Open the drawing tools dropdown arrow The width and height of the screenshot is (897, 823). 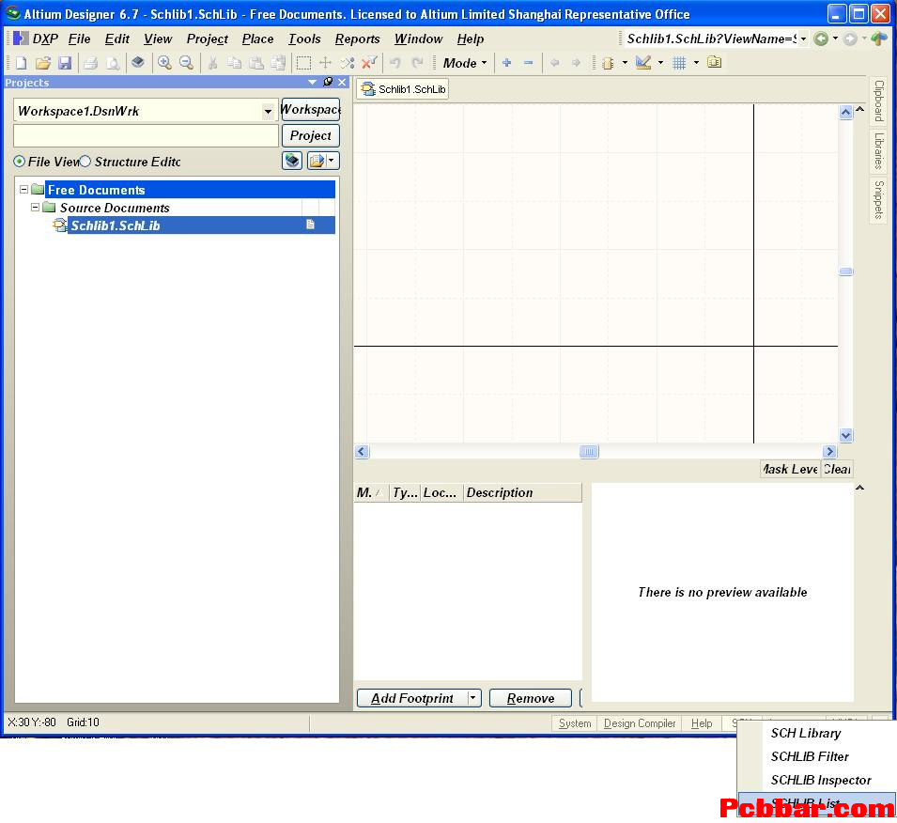pyautogui.click(x=660, y=63)
